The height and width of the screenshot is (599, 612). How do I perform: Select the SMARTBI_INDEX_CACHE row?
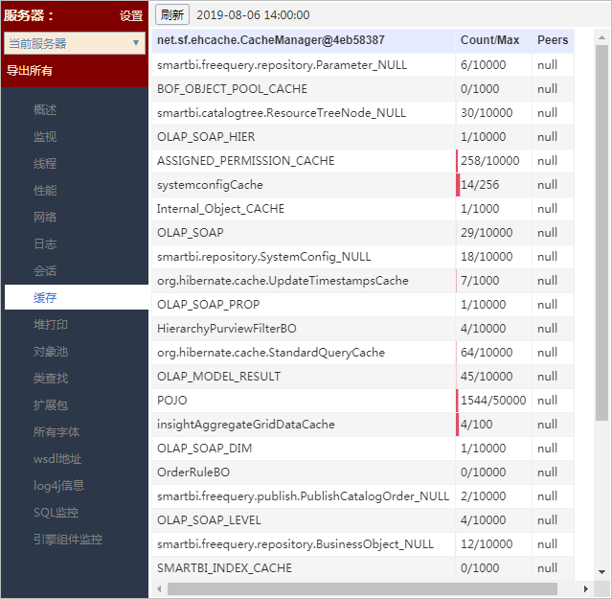[363, 567]
